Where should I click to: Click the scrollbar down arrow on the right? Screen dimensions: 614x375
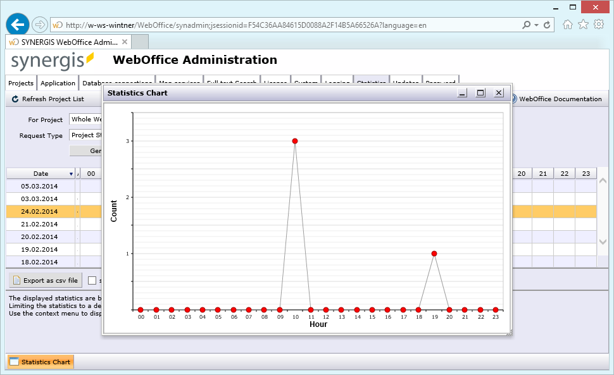click(x=602, y=242)
